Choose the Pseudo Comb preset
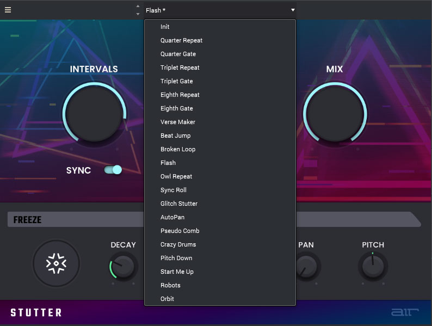This screenshot has width=432, height=326. coord(220,231)
